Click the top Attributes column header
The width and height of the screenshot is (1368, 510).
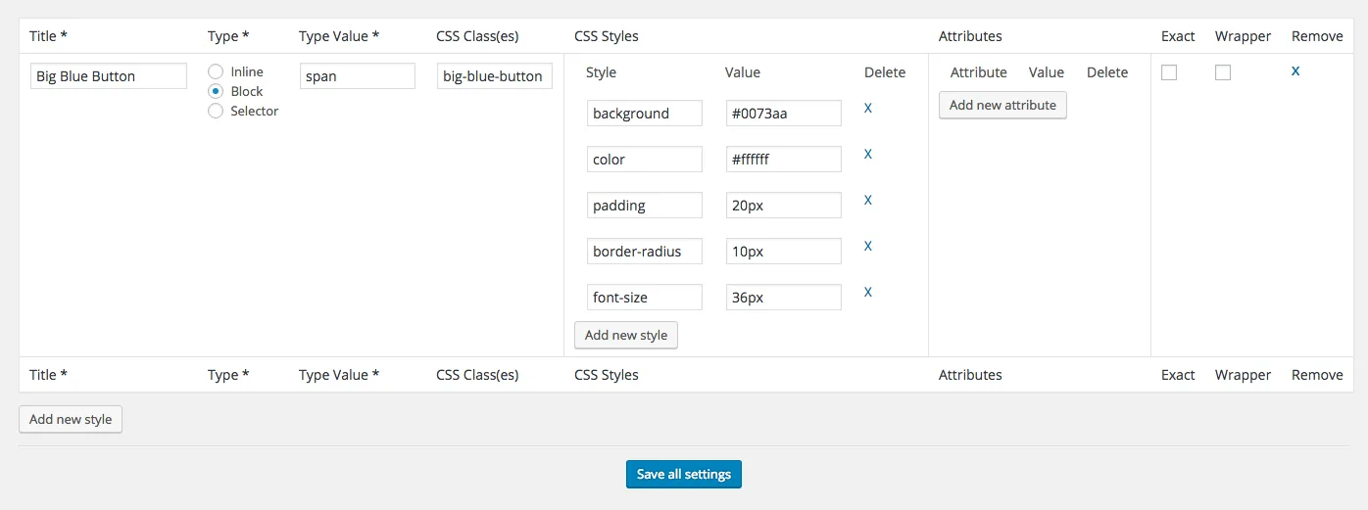pyautogui.click(x=970, y=36)
